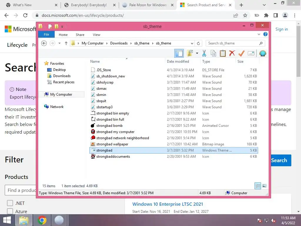Screen dimensions: 301x226
Task: Switch to Large icons view in status bar
Action: (264, 186)
